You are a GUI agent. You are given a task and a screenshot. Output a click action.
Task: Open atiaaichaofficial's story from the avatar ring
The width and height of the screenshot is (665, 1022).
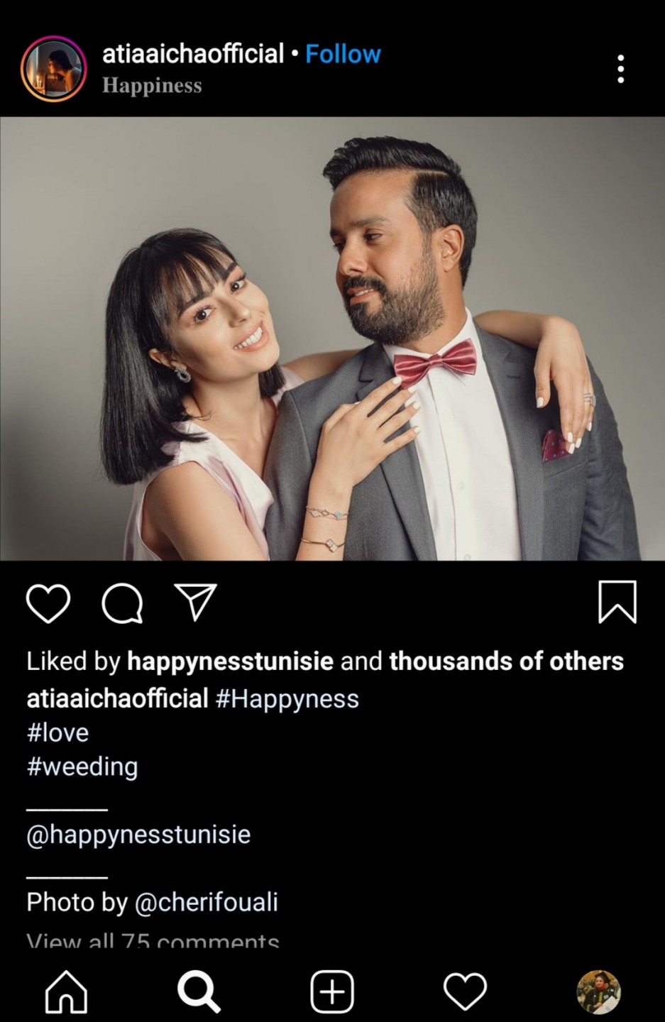tap(53, 69)
